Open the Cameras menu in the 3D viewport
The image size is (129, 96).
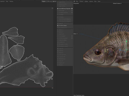[x=81, y=1]
